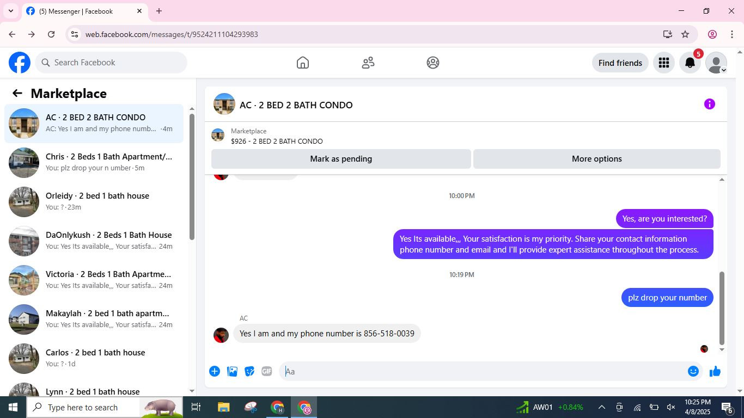Screen dimensions: 744x418
Task: Open Victoria 2 Beds 1 Bath Apartment chat
Action: 94,280
